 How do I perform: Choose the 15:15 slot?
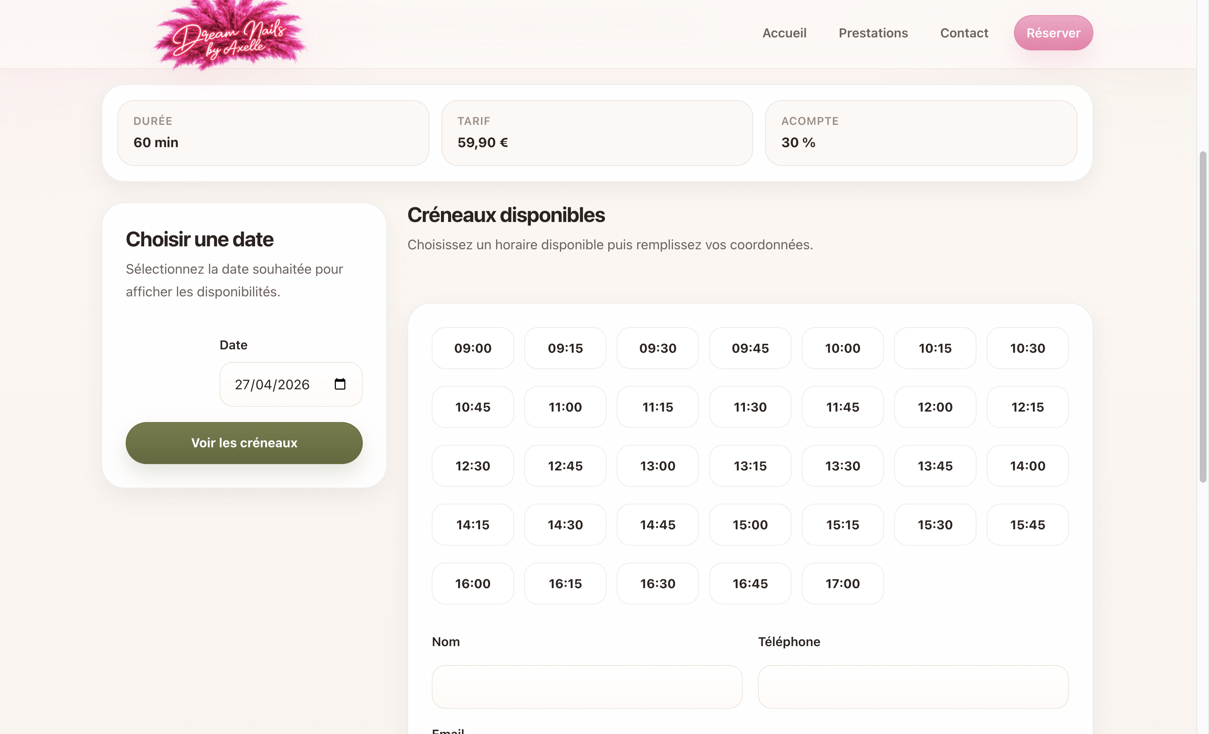click(x=842, y=525)
